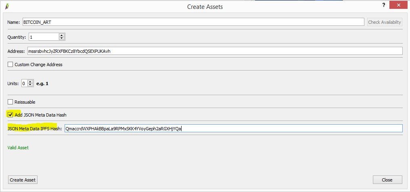
Task: Increase Quantity with the up arrow
Action: coord(62,35)
